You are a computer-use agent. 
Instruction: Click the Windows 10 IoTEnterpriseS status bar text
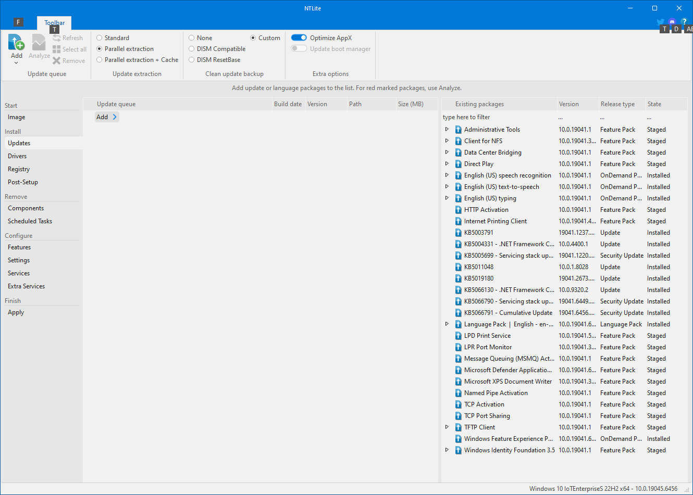point(603,489)
